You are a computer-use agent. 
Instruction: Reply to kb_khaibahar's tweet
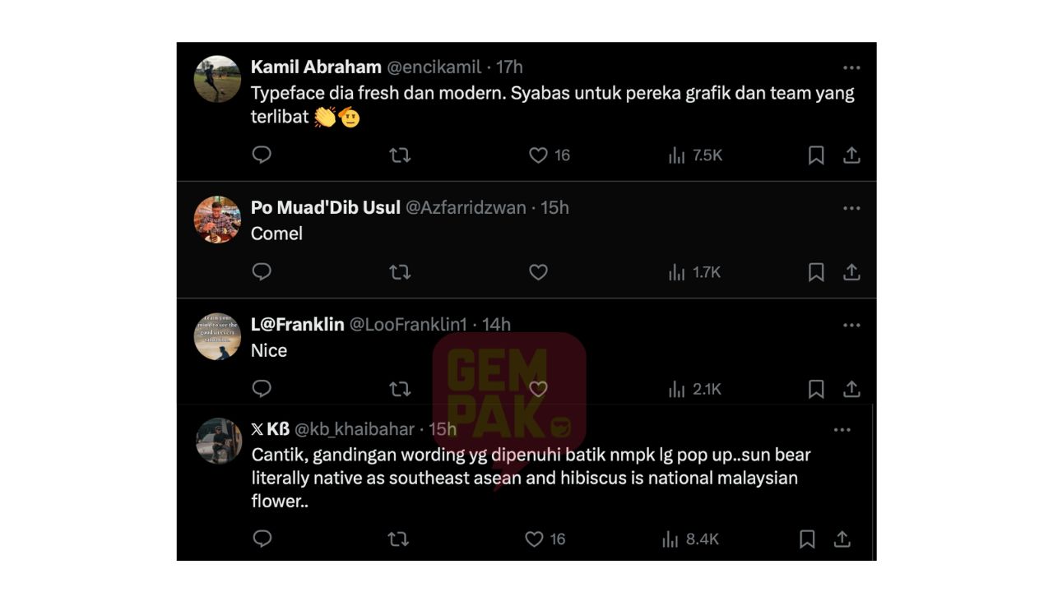tap(262, 539)
